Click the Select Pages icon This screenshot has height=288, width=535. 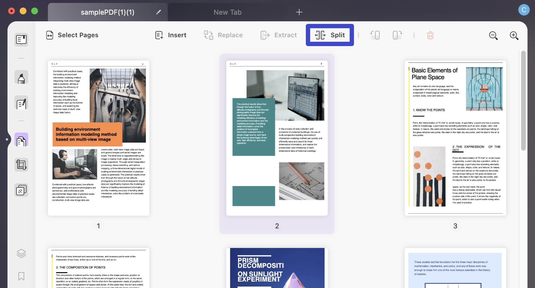pyautogui.click(x=50, y=35)
